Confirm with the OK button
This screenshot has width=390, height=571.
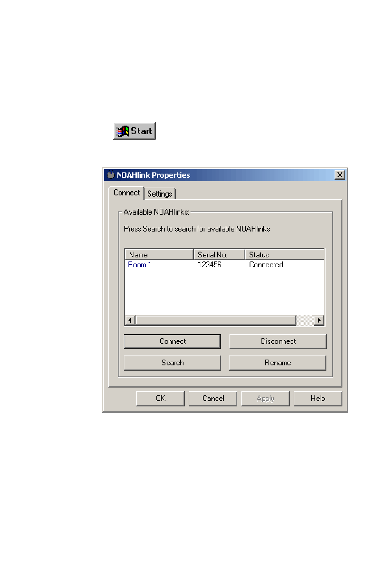(x=161, y=399)
